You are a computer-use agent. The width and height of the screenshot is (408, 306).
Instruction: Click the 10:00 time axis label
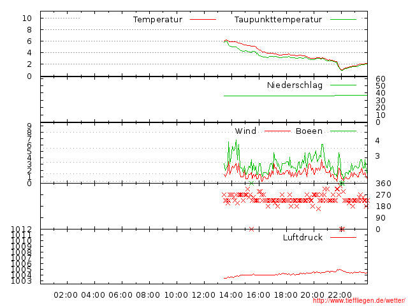176,295
